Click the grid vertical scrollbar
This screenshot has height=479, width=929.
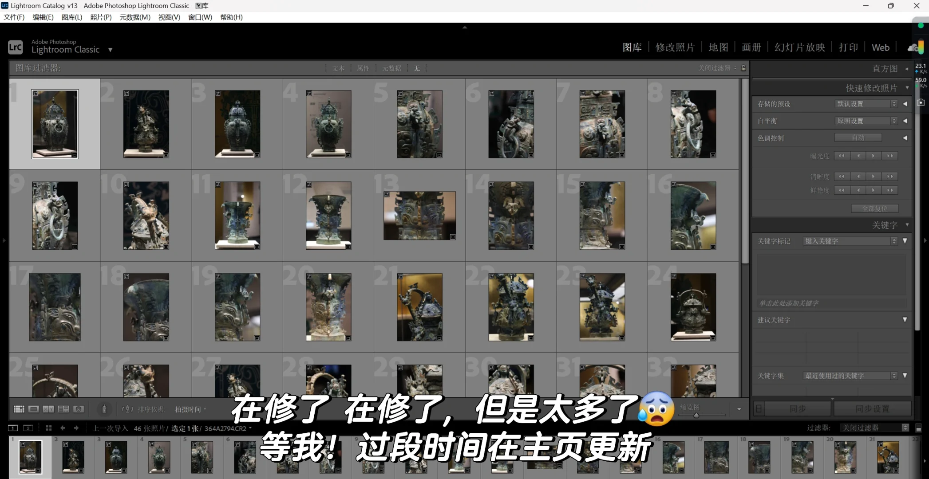[745, 171]
